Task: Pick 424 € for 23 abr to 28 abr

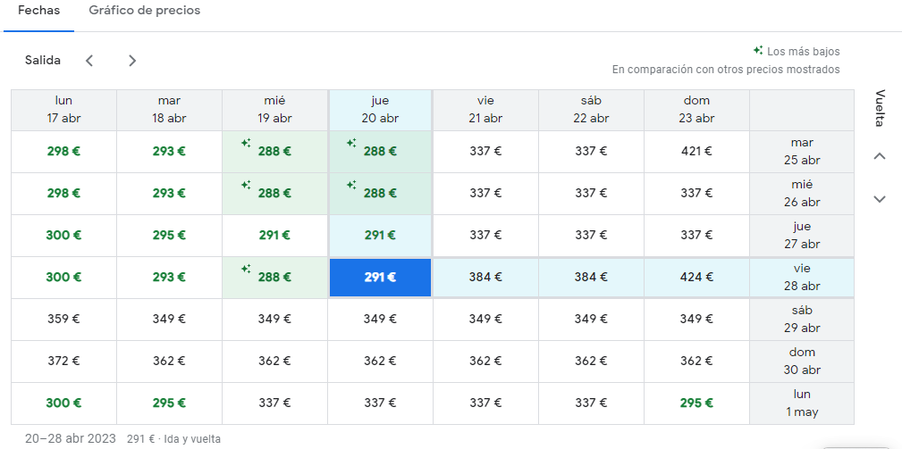Action: pos(696,278)
